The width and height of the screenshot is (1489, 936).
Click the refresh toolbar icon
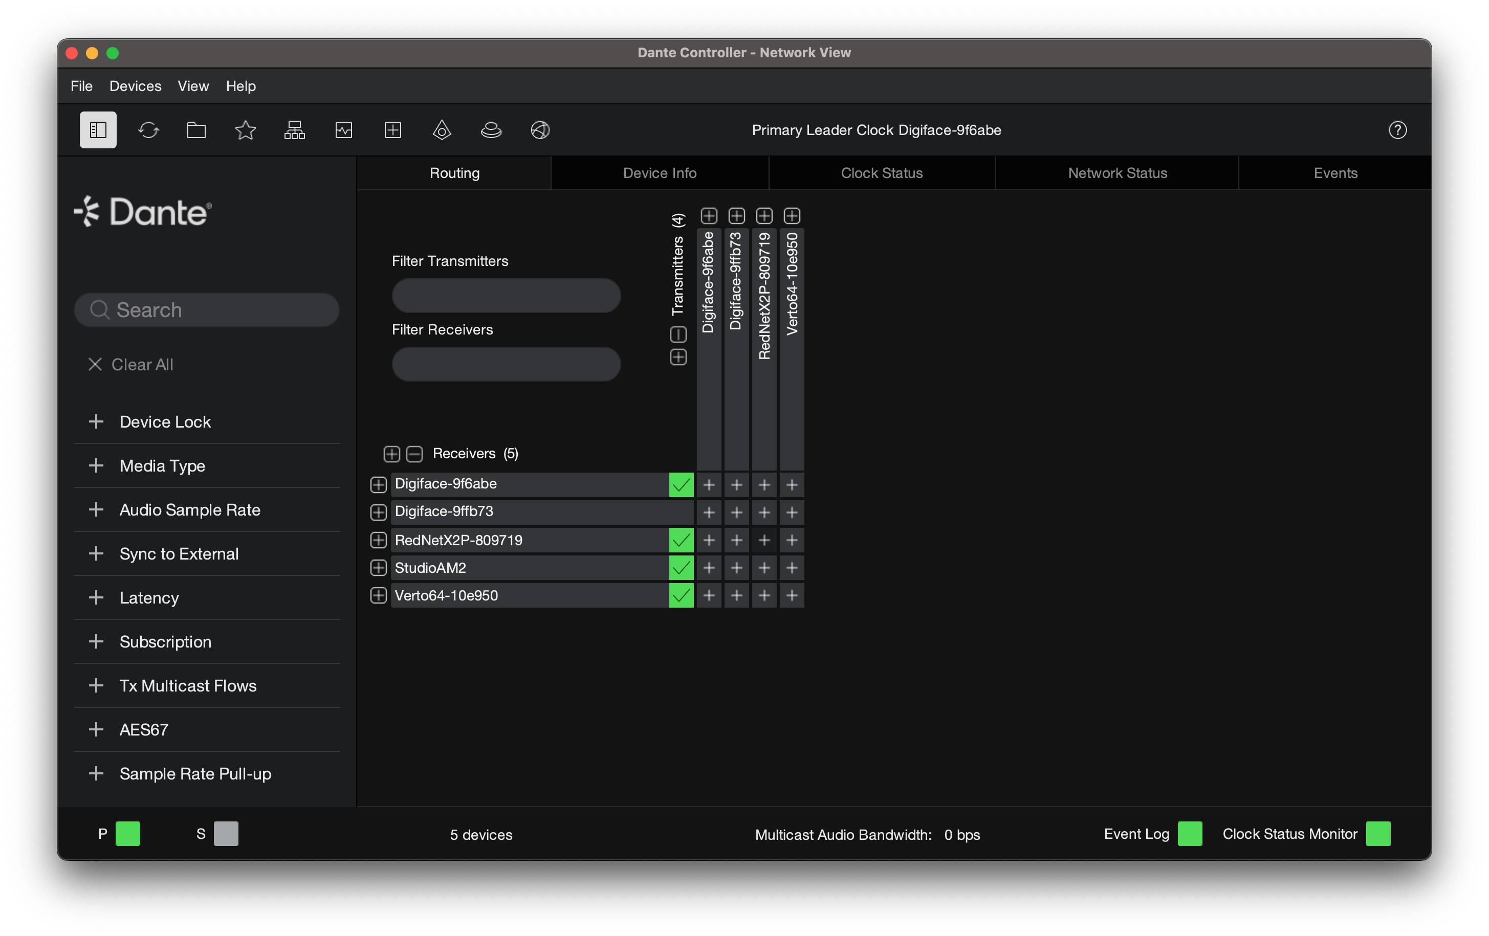(x=148, y=130)
